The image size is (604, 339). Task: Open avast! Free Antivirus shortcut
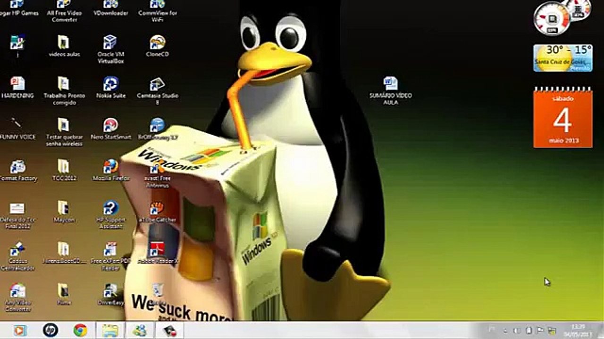point(157,174)
